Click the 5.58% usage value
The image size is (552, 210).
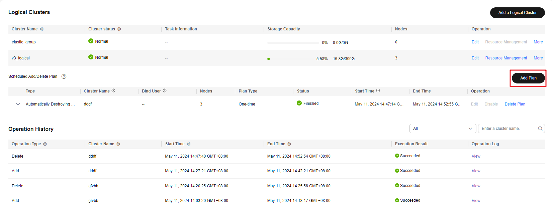(322, 59)
